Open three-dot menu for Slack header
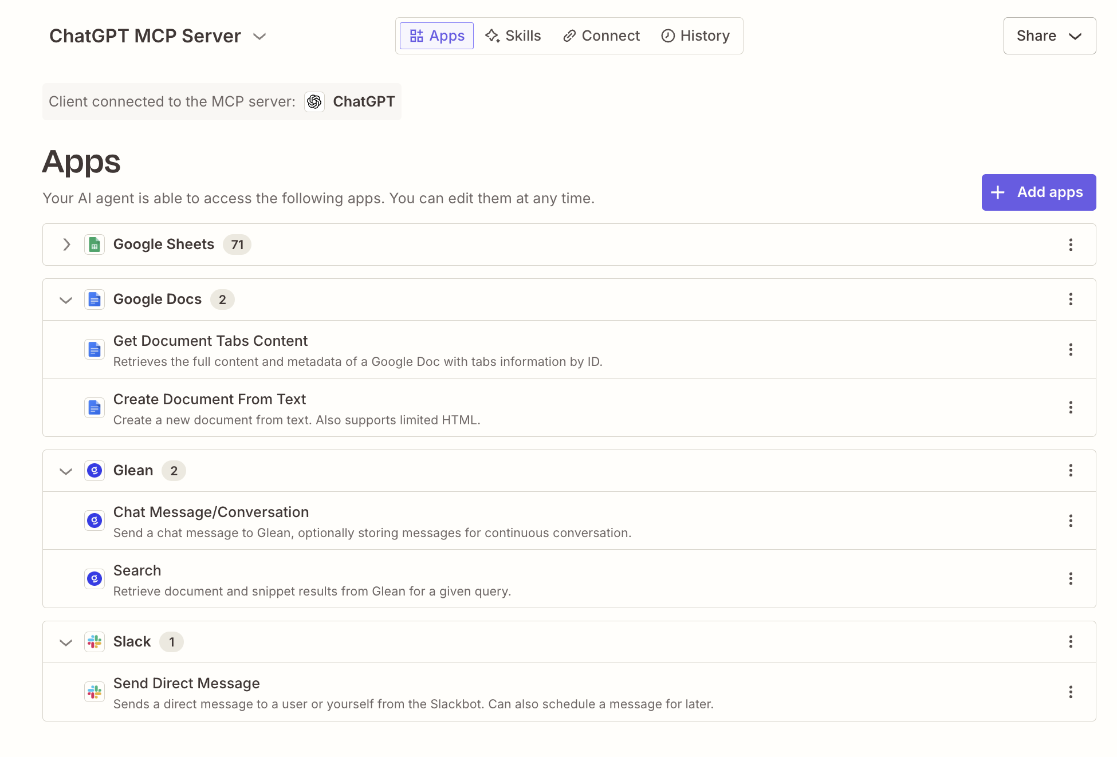Image resolution: width=1117 pixels, height=757 pixels. [1070, 642]
